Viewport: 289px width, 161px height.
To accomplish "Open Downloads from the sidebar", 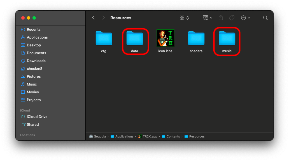I will point(36,61).
